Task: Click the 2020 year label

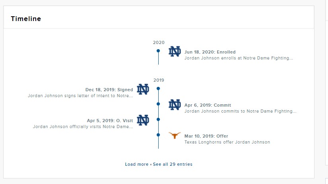Action: coord(159,42)
